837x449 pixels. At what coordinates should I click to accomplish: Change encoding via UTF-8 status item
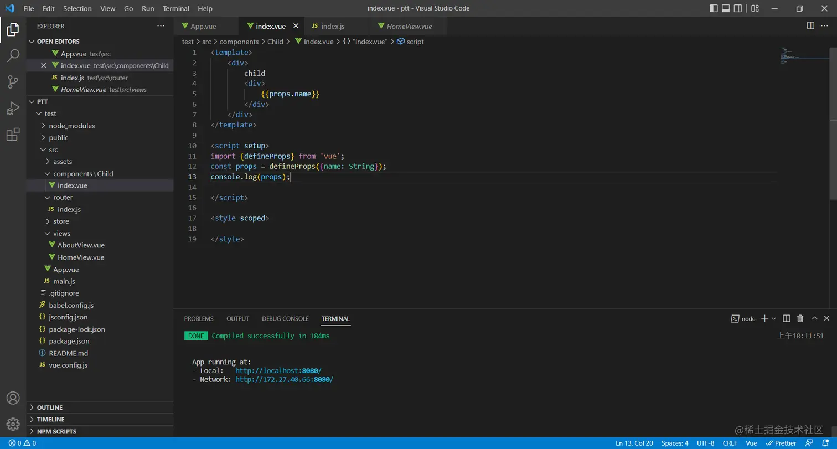pos(705,443)
